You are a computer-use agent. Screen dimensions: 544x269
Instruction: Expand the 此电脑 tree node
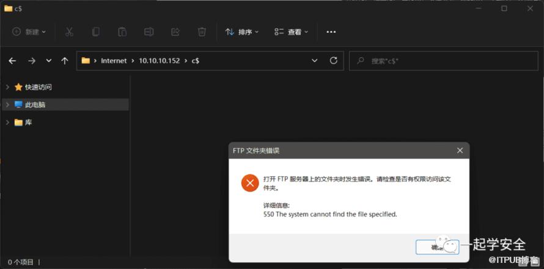(7, 104)
